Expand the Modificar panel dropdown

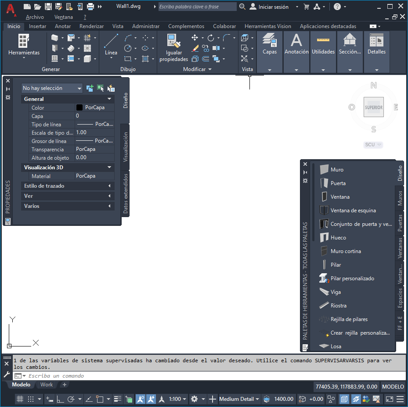click(198, 69)
